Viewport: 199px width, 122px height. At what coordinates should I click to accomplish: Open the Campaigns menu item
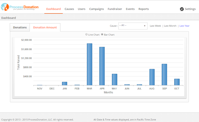(x=97, y=9)
